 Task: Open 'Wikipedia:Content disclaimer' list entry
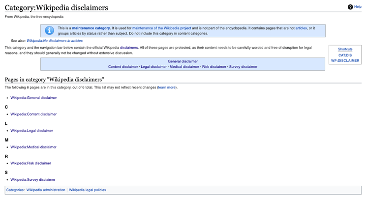tap(33, 114)
